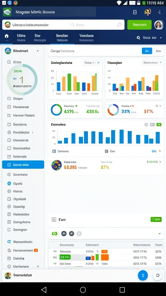Image resolution: width=166 pixels, height=296 pixels.
Task: Toggle the checkbox next to Eant
Action: 54,219
